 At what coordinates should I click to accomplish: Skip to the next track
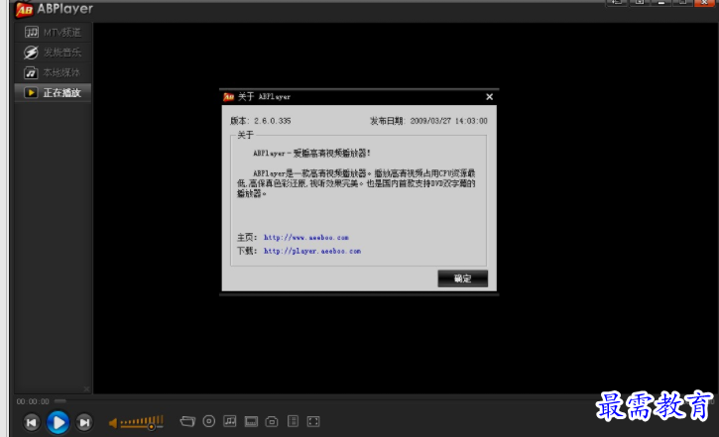(84, 423)
